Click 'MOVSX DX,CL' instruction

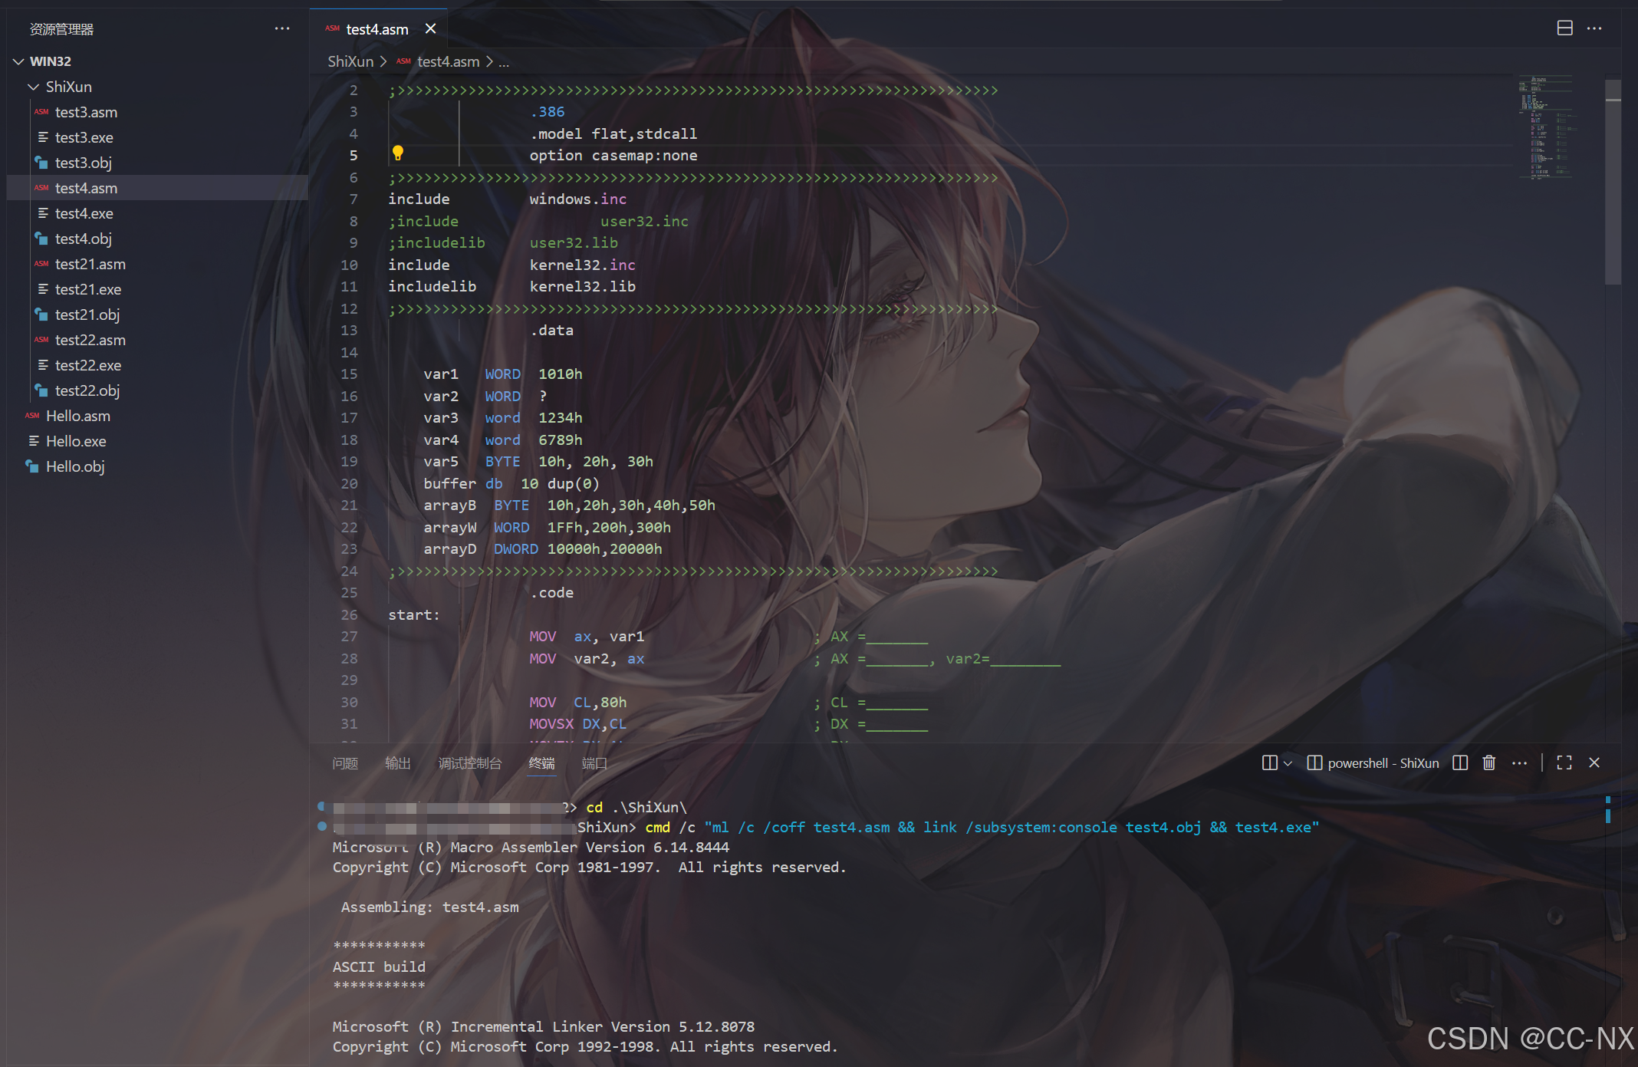(x=577, y=724)
